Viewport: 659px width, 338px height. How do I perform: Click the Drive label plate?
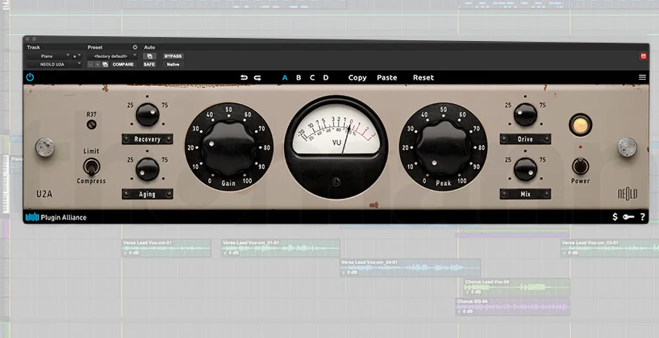pyautogui.click(x=526, y=139)
